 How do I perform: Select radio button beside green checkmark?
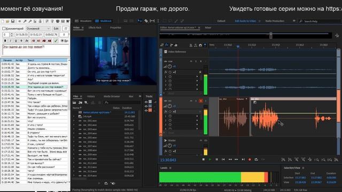62,41
